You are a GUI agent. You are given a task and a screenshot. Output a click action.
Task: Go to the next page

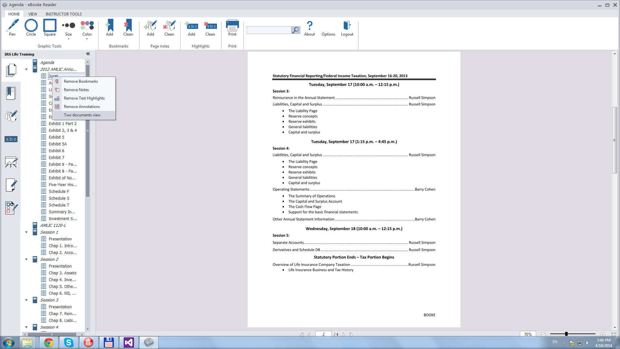tap(344, 334)
